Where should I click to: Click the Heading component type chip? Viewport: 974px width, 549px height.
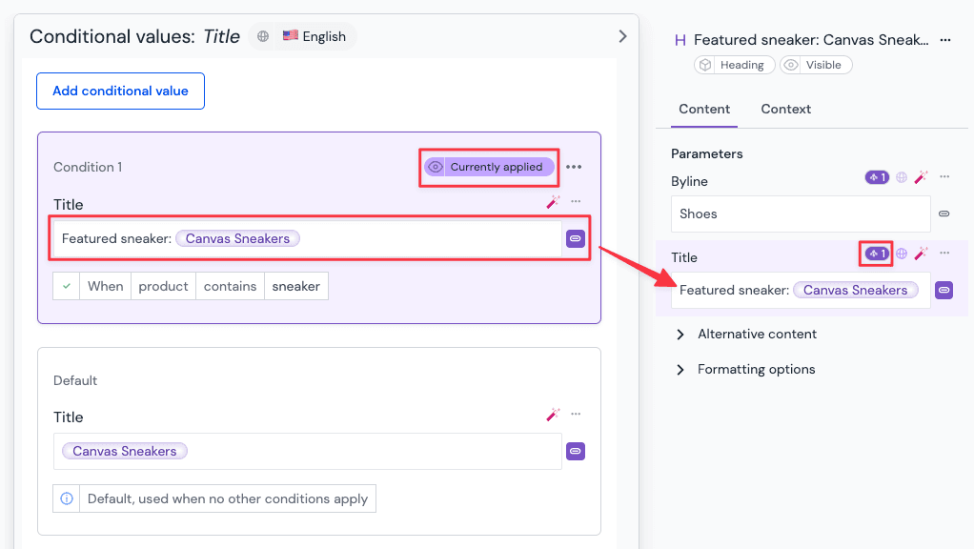[x=734, y=65]
